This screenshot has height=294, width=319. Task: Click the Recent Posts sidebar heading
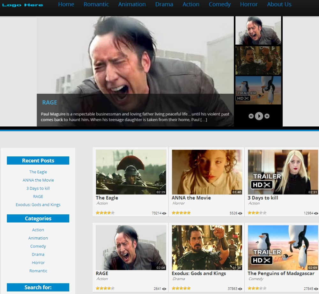coord(38,161)
